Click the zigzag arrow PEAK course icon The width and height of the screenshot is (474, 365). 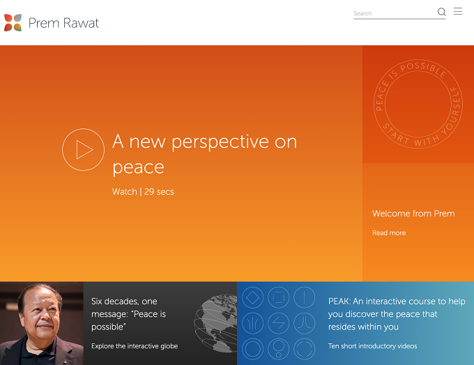(x=278, y=323)
